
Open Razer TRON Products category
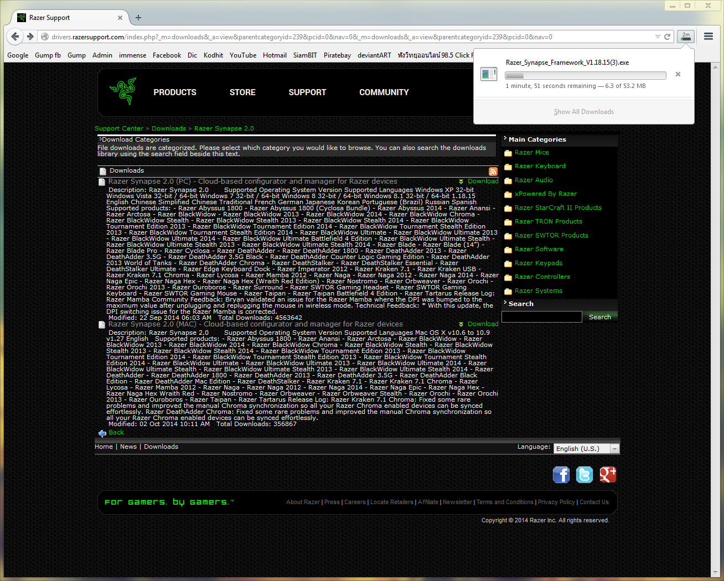point(549,221)
